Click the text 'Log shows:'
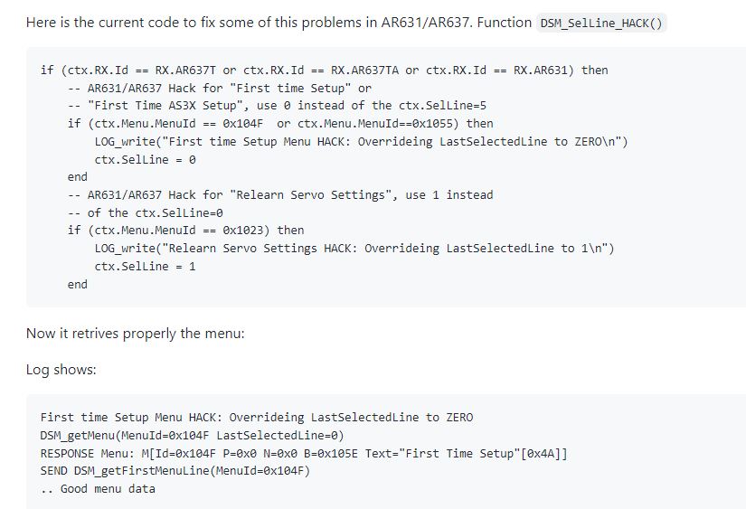The width and height of the screenshot is (746, 509). pos(61,370)
